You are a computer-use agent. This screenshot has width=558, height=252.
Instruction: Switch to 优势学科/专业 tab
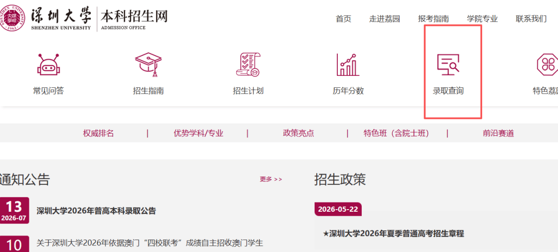pos(198,133)
